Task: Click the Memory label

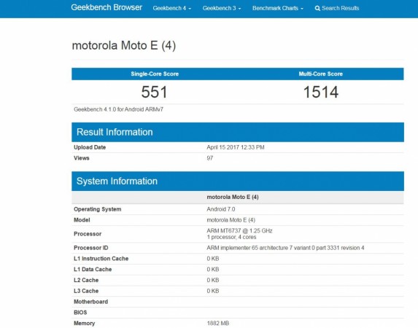Action: 85,324
